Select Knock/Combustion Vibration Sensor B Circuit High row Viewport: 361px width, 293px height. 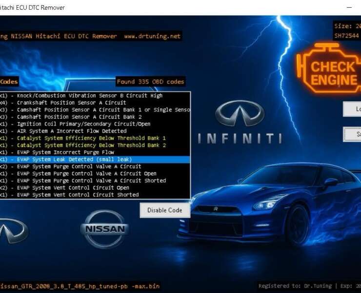click(95, 95)
